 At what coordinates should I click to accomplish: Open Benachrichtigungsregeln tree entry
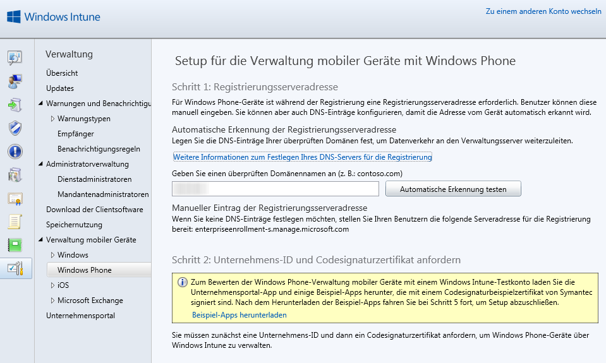click(99, 149)
